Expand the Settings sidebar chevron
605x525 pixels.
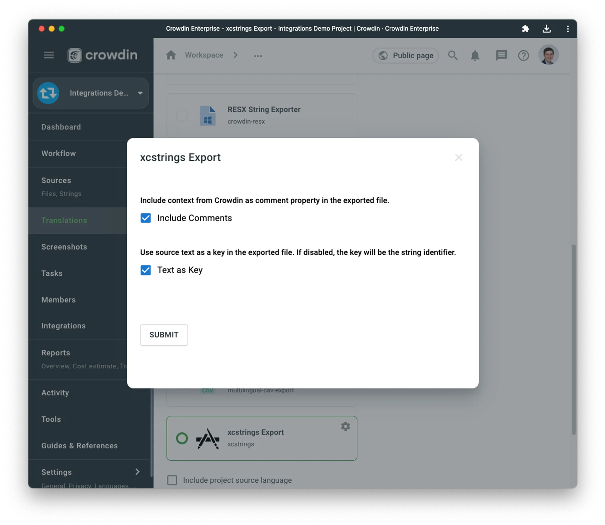[x=137, y=472]
